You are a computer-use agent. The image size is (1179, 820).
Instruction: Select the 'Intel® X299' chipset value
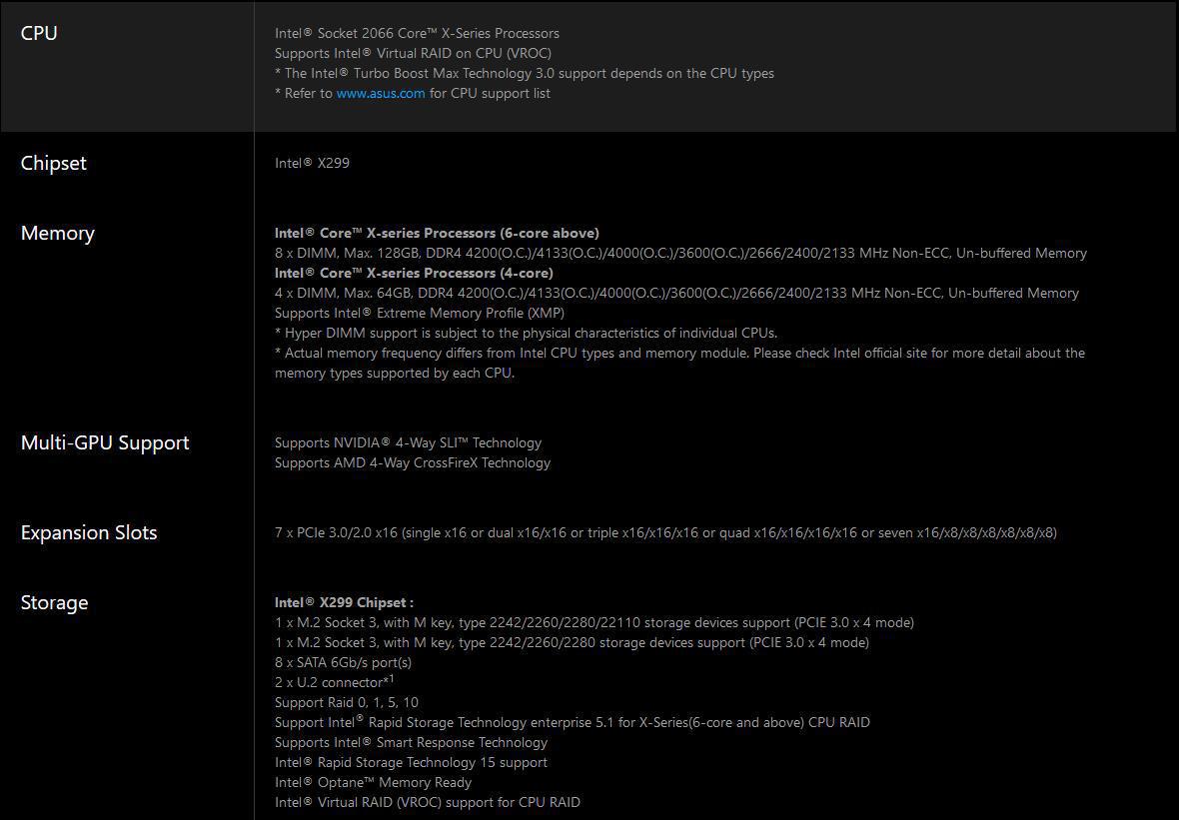pyautogui.click(x=312, y=163)
